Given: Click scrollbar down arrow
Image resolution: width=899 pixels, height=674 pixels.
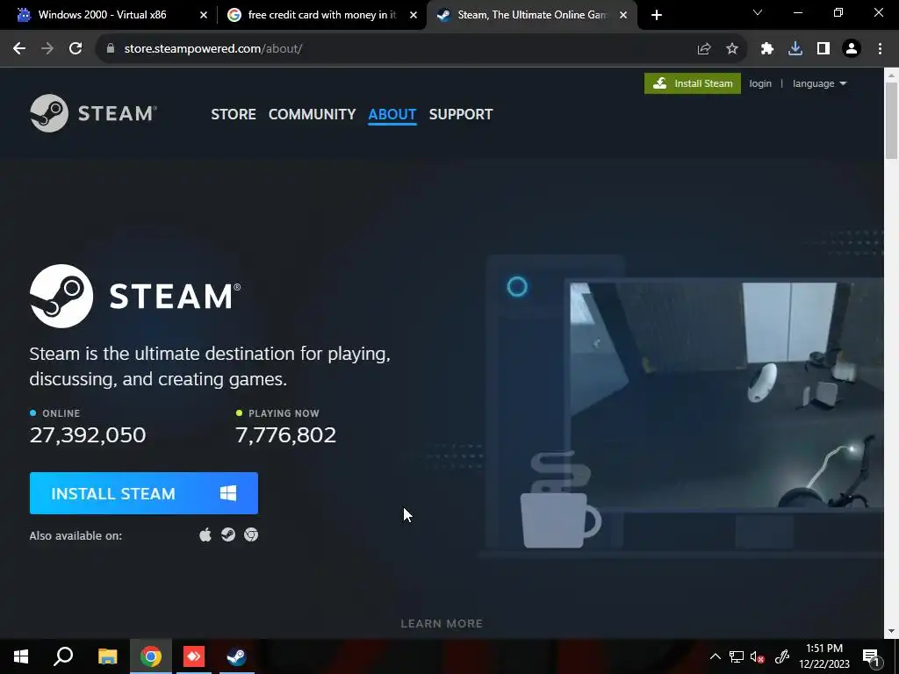Looking at the screenshot, I should [x=892, y=631].
